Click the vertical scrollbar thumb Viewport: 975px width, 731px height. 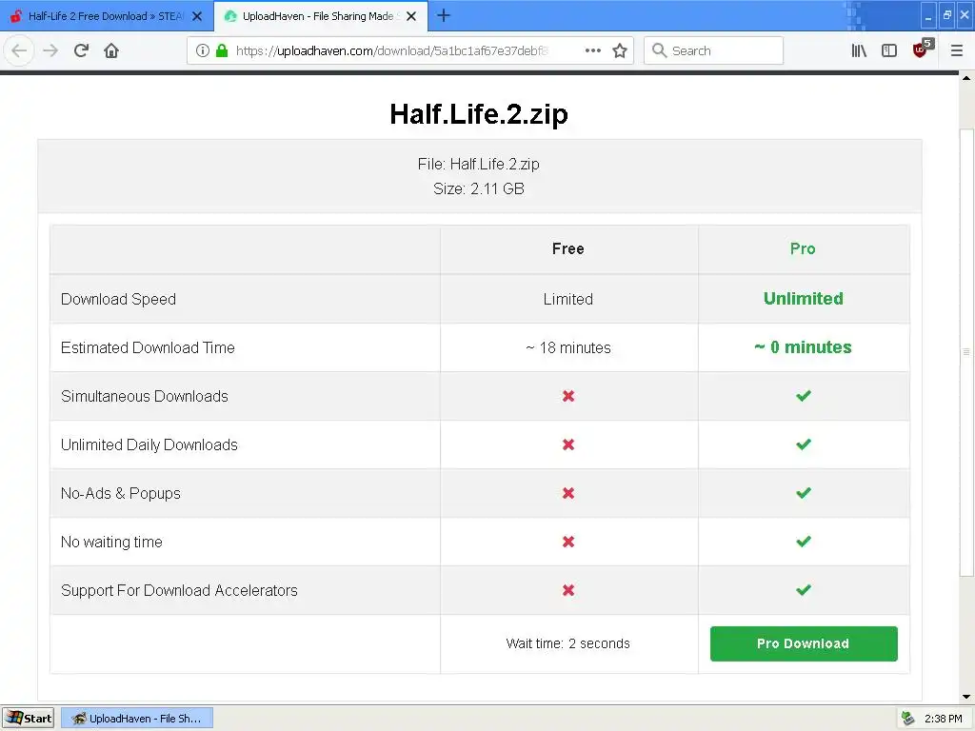(x=966, y=352)
